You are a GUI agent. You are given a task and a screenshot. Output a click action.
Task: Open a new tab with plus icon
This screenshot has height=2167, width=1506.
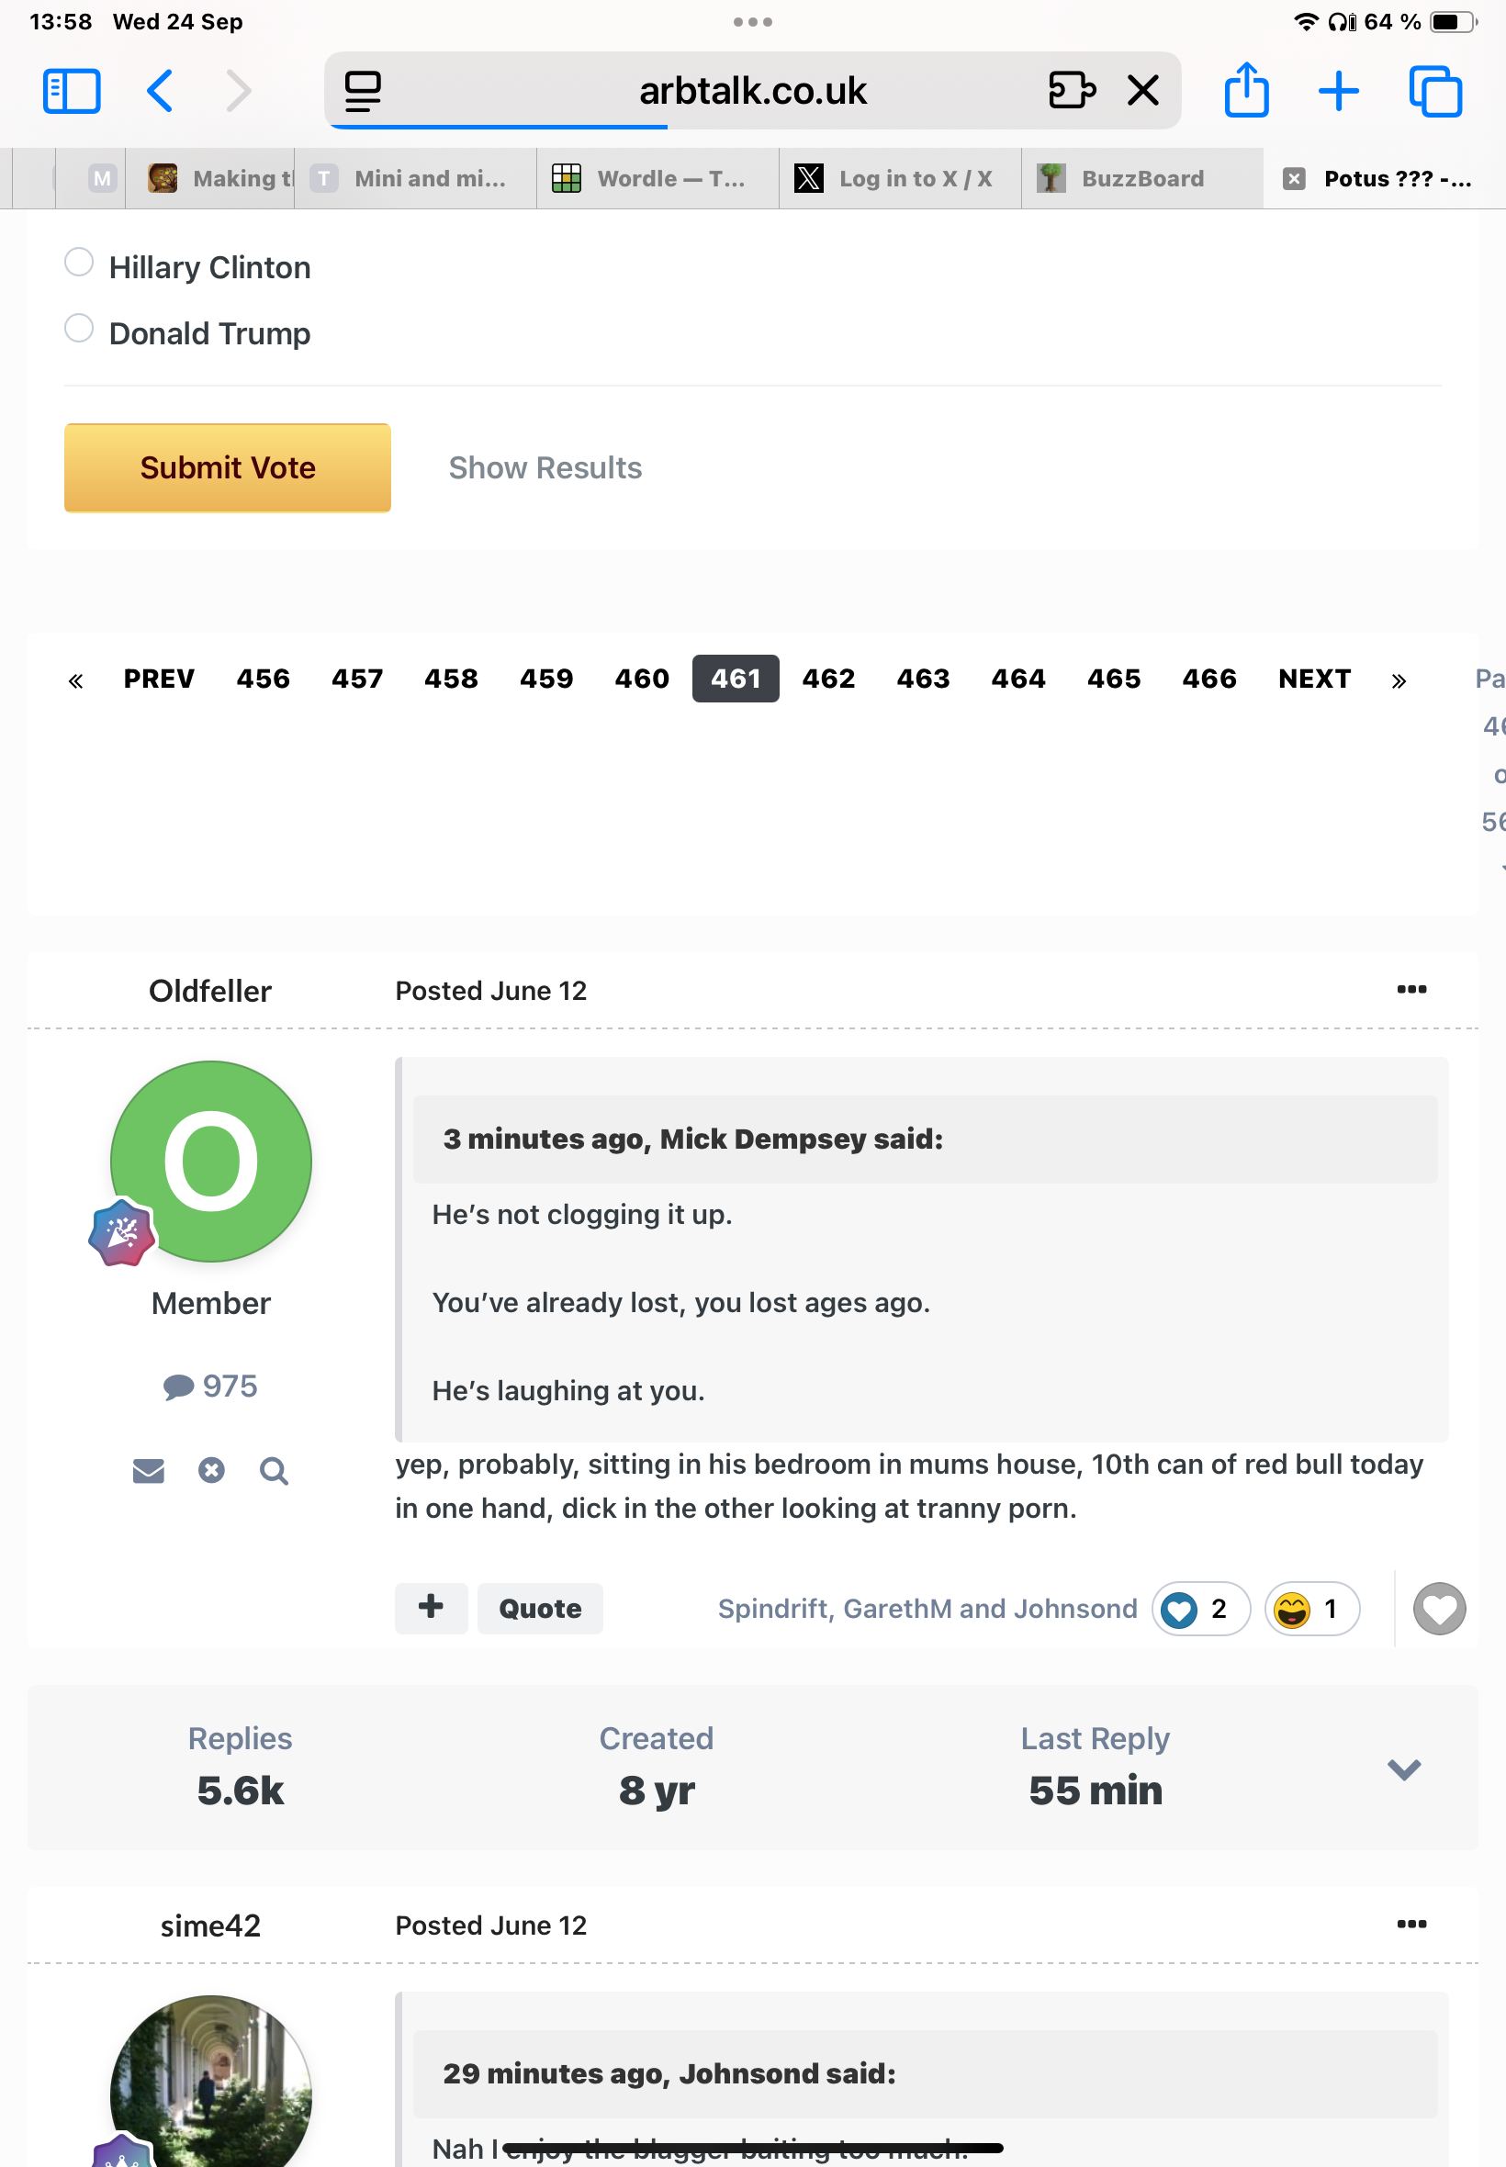[1338, 92]
